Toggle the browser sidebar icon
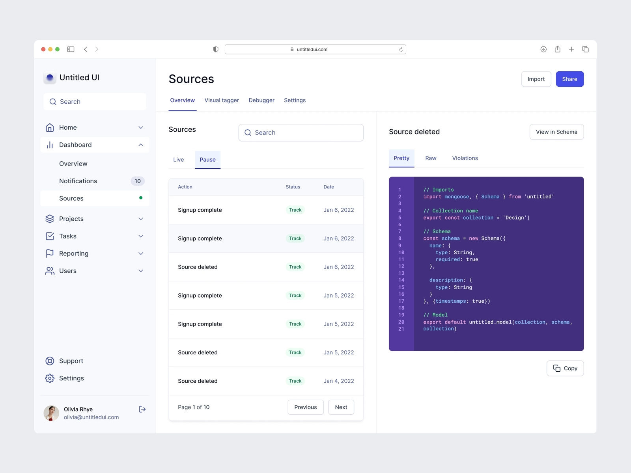Image resolution: width=631 pixels, height=473 pixels. [71, 49]
